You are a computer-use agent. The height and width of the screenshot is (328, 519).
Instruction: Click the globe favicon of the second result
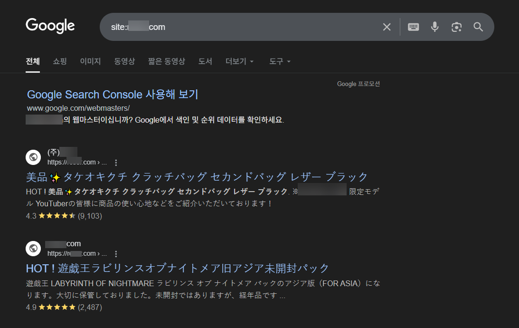[x=33, y=248]
